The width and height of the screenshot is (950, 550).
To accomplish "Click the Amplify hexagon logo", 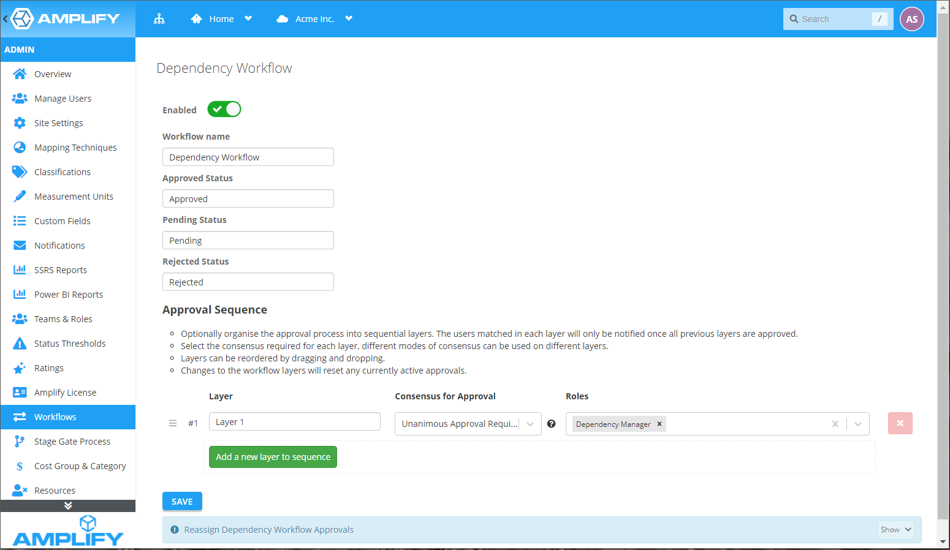I will [x=21, y=18].
